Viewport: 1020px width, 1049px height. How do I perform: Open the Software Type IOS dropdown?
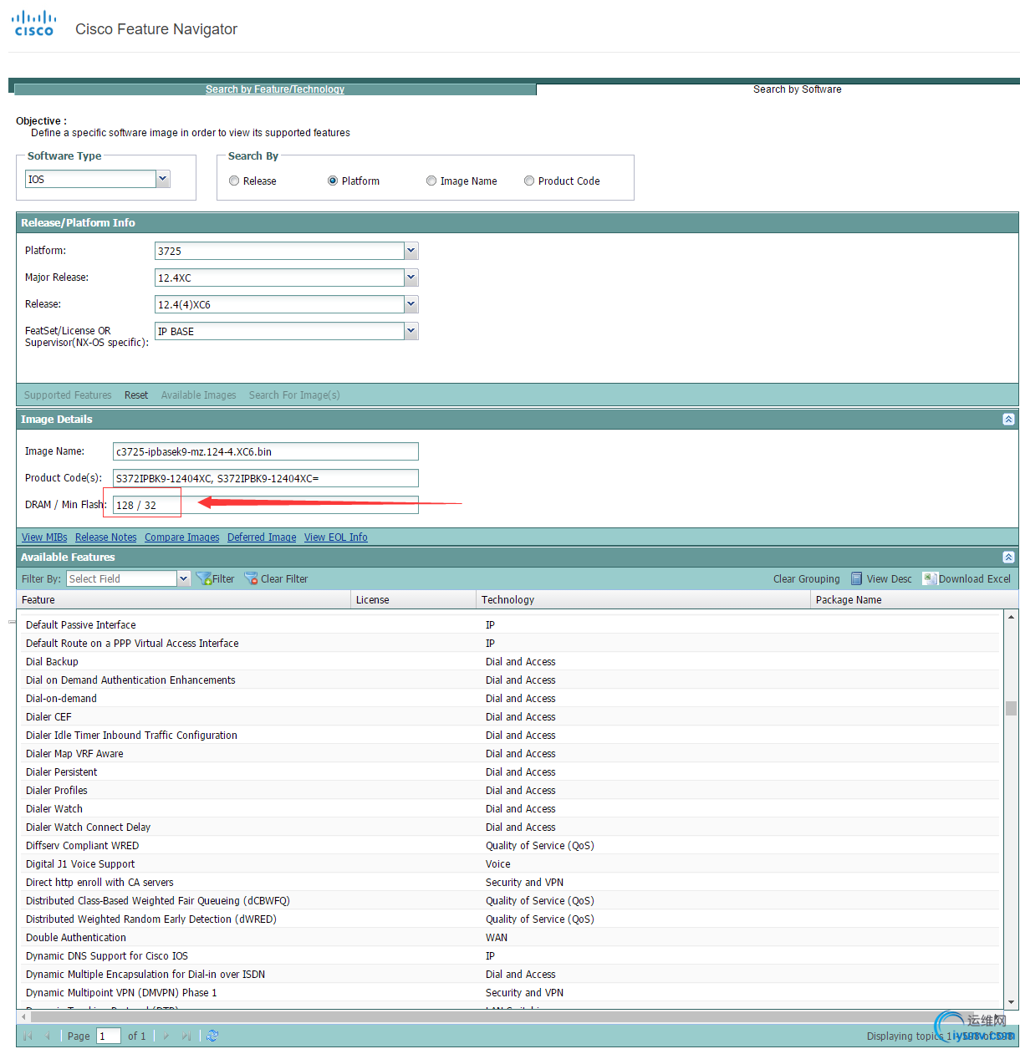163,179
